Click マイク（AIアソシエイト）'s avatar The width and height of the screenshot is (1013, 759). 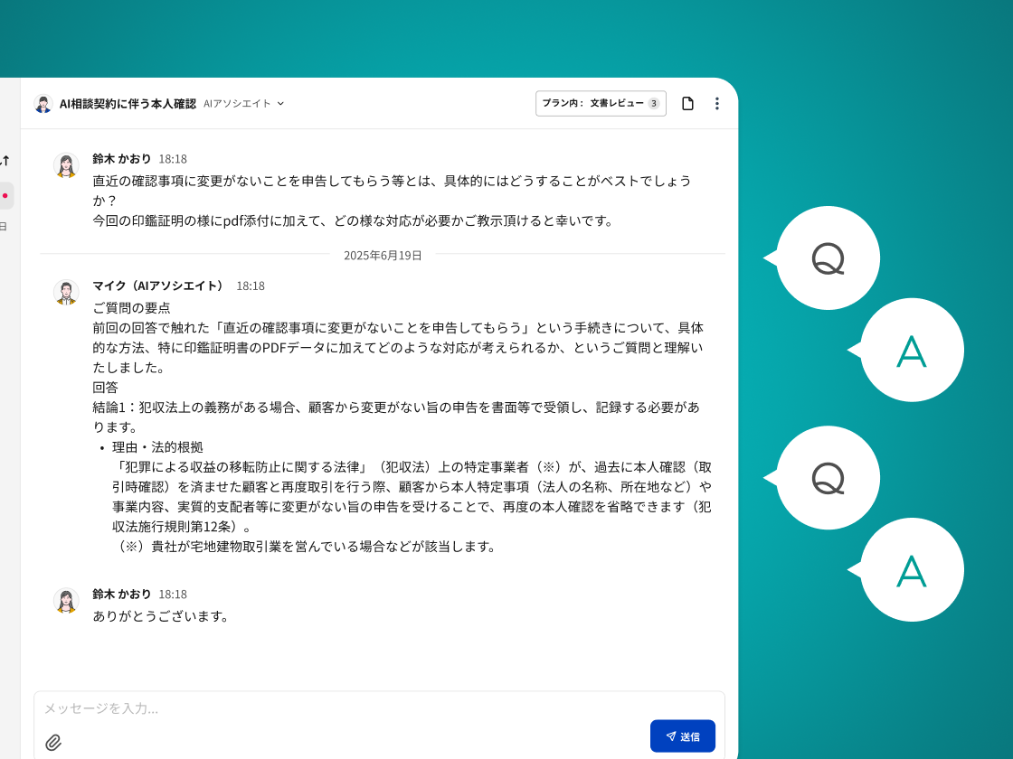(x=66, y=293)
